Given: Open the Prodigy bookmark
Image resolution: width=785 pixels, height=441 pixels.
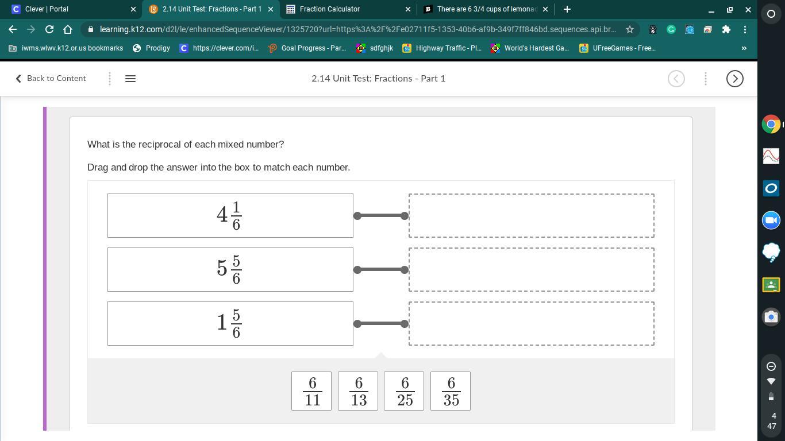Looking at the screenshot, I should (151, 48).
